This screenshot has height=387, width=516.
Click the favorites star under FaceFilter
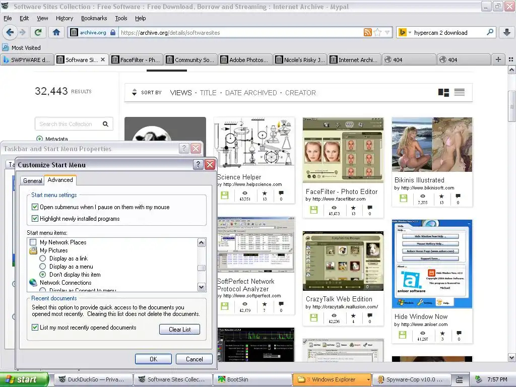click(x=353, y=208)
